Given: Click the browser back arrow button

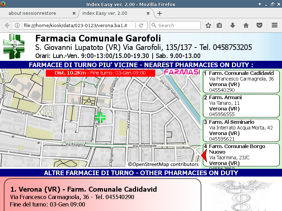Looking at the screenshot, I should (x=7, y=25).
